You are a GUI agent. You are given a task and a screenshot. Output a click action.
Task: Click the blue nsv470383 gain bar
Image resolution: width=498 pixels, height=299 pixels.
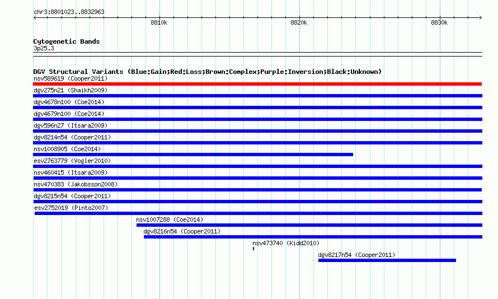click(257, 190)
